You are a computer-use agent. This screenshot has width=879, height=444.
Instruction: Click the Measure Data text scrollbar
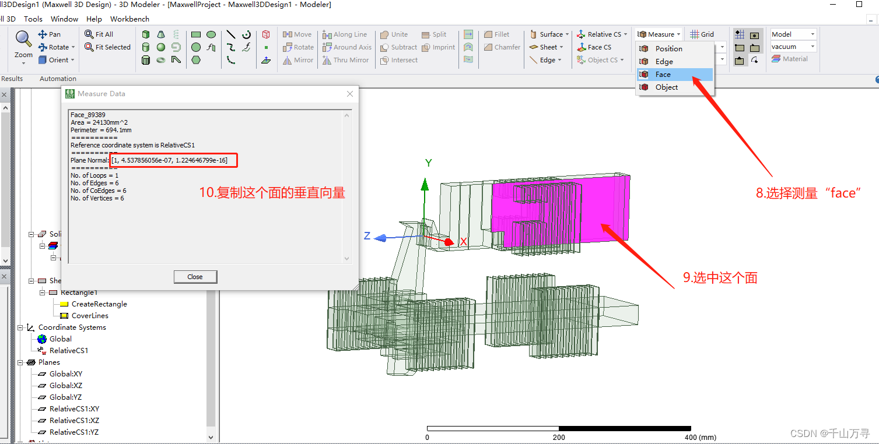347,186
